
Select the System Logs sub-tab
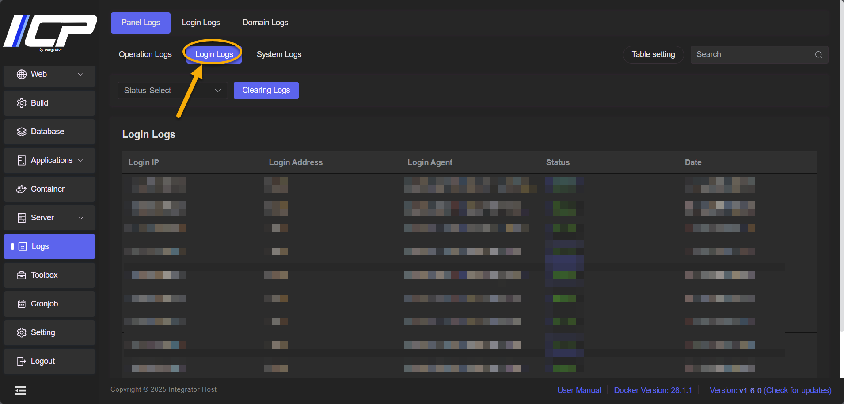279,54
